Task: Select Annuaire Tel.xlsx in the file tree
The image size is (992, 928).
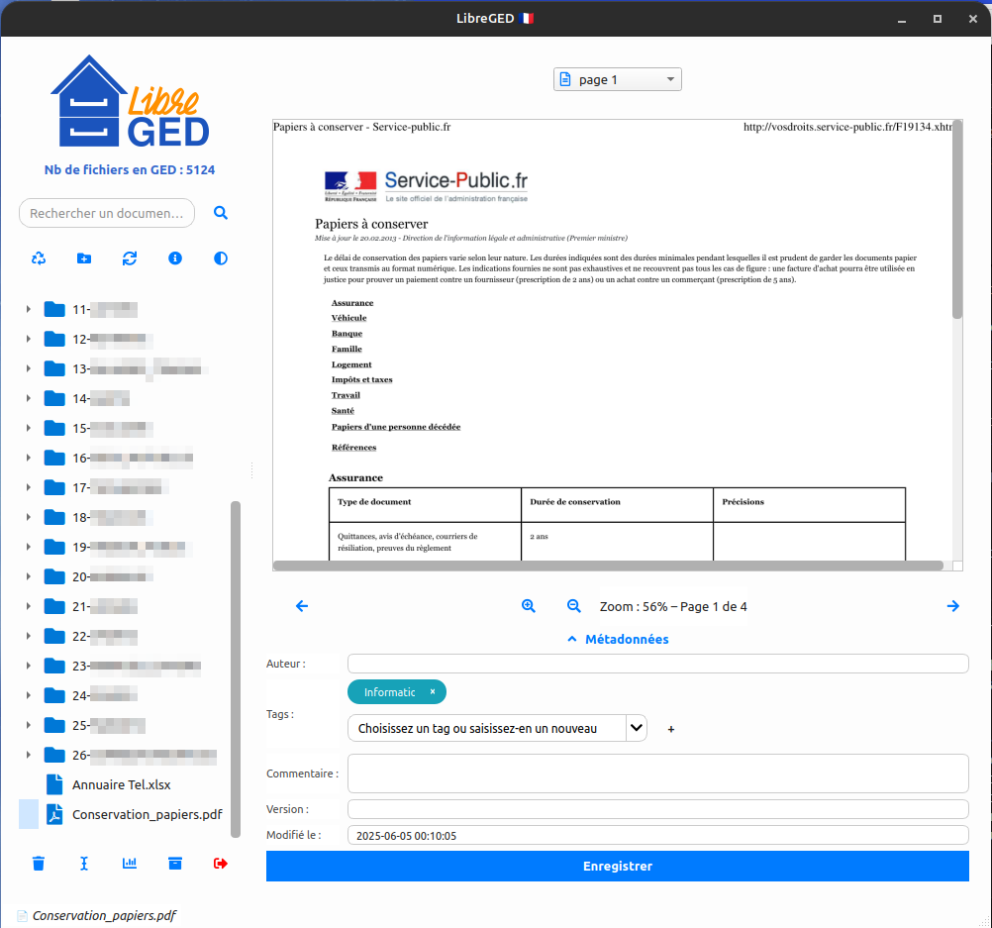Action: pyautogui.click(x=121, y=785)
